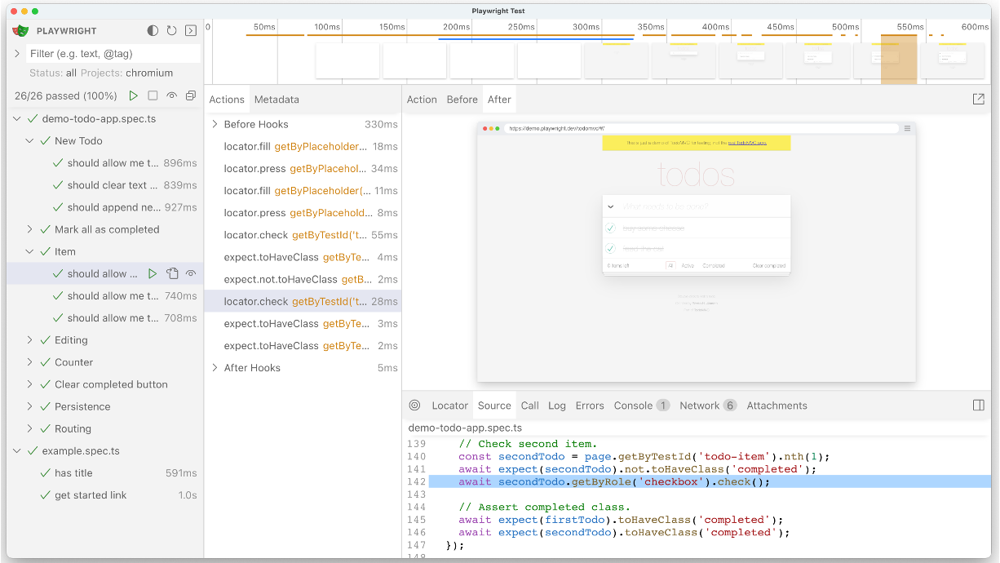The height and width of the screenshot is (563, 1000).
Task: Click into the test filter input
Action: click(113, 54)
